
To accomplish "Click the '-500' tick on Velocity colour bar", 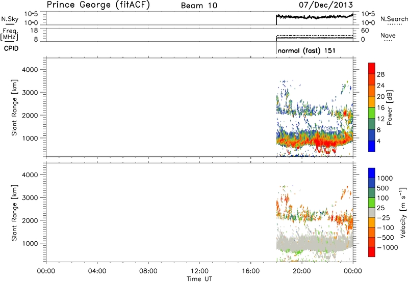I will tap(386, 238).
